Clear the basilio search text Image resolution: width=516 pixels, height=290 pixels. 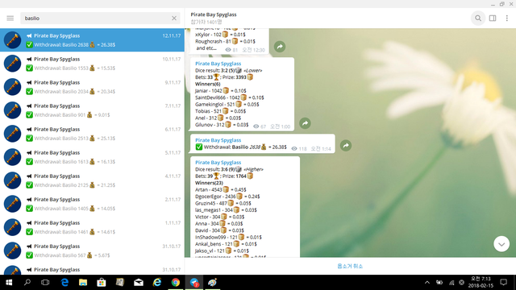(174, 18)
